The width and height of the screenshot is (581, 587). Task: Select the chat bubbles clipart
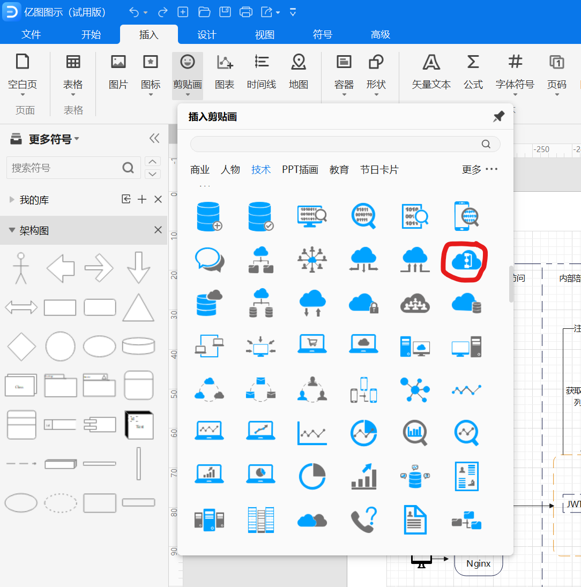coord(209,259)
